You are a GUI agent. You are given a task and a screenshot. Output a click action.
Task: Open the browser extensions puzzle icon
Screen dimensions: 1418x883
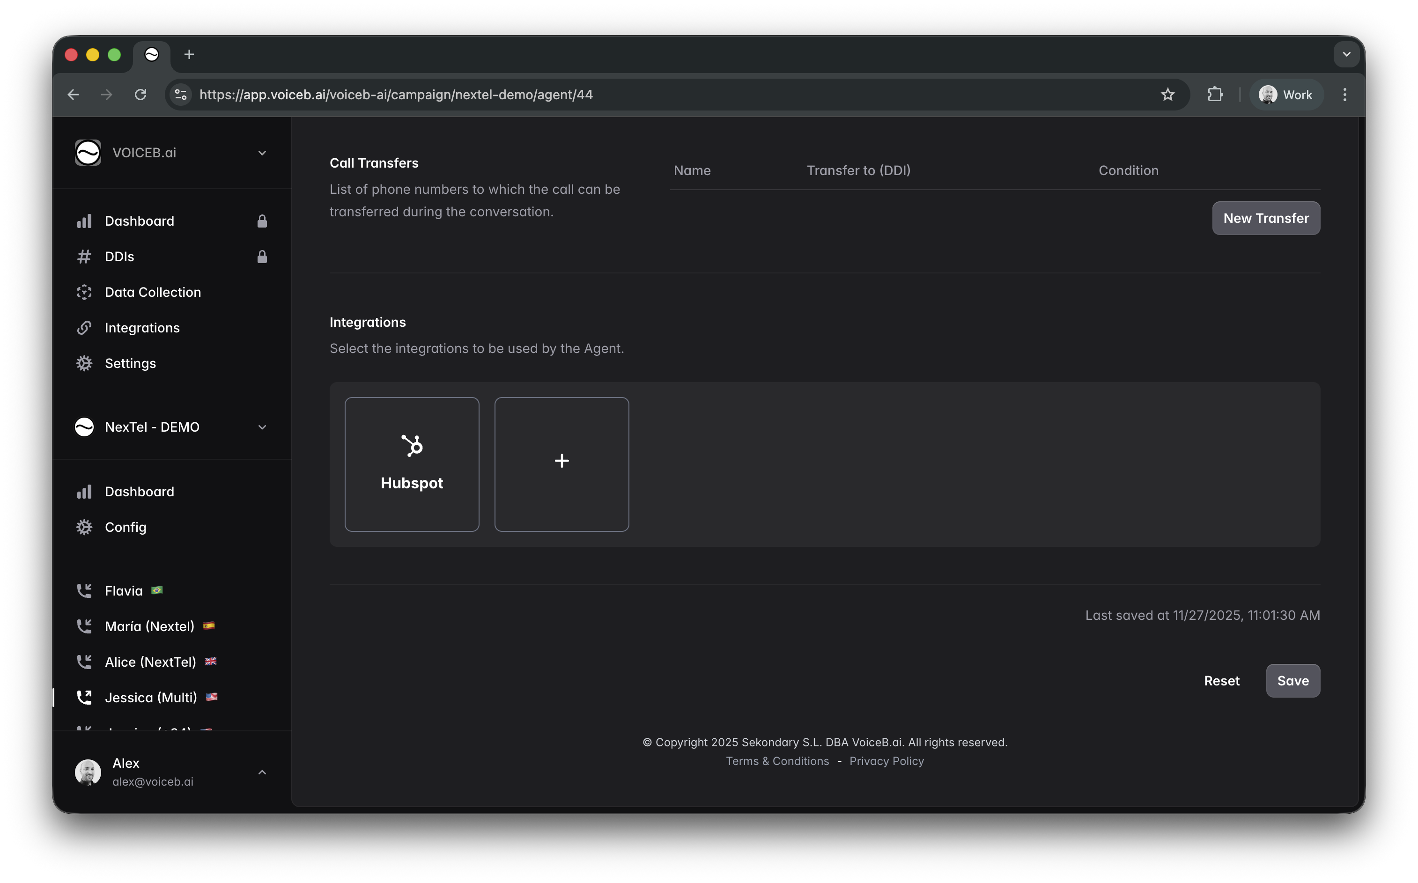click(1215, 95)
